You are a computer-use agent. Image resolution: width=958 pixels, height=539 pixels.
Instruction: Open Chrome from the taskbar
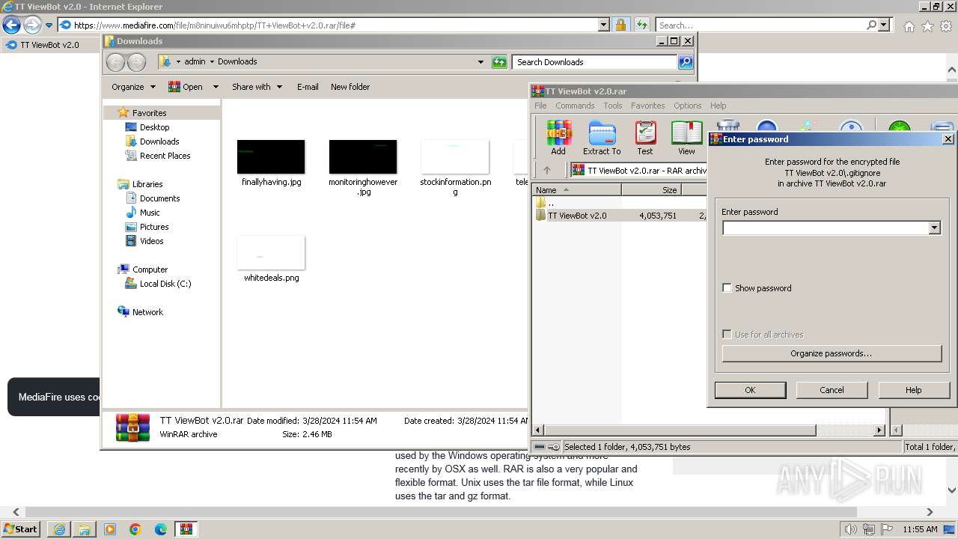135,529
